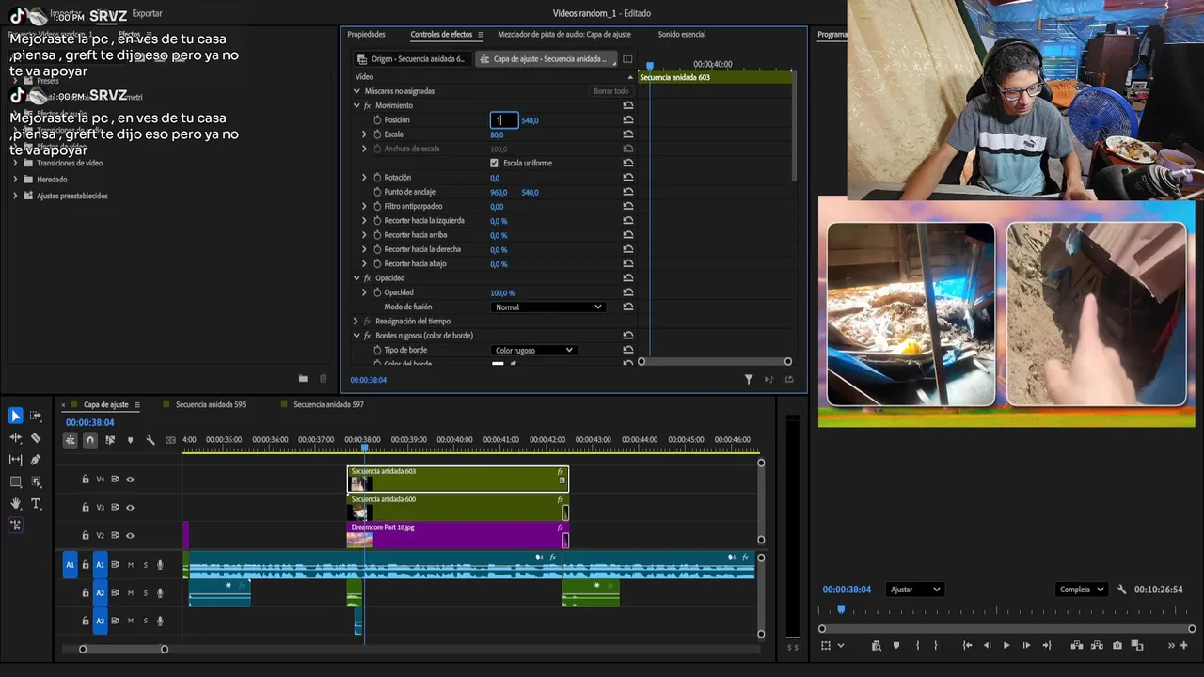Screen dimensions: 1204x677
Task: Expand Reasignación del tiempo section
Action: [x=356, y=322]
